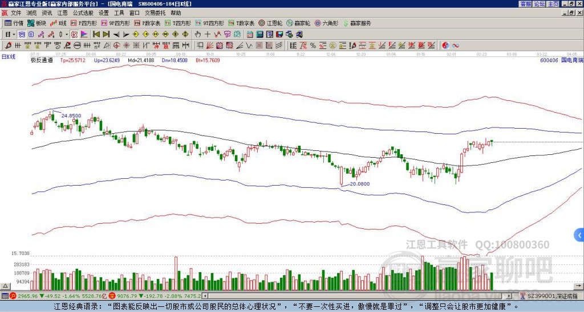The height and width of the screenshot is (312, 584).
Task: Open the 工具 menu
Action: (119, 13)
